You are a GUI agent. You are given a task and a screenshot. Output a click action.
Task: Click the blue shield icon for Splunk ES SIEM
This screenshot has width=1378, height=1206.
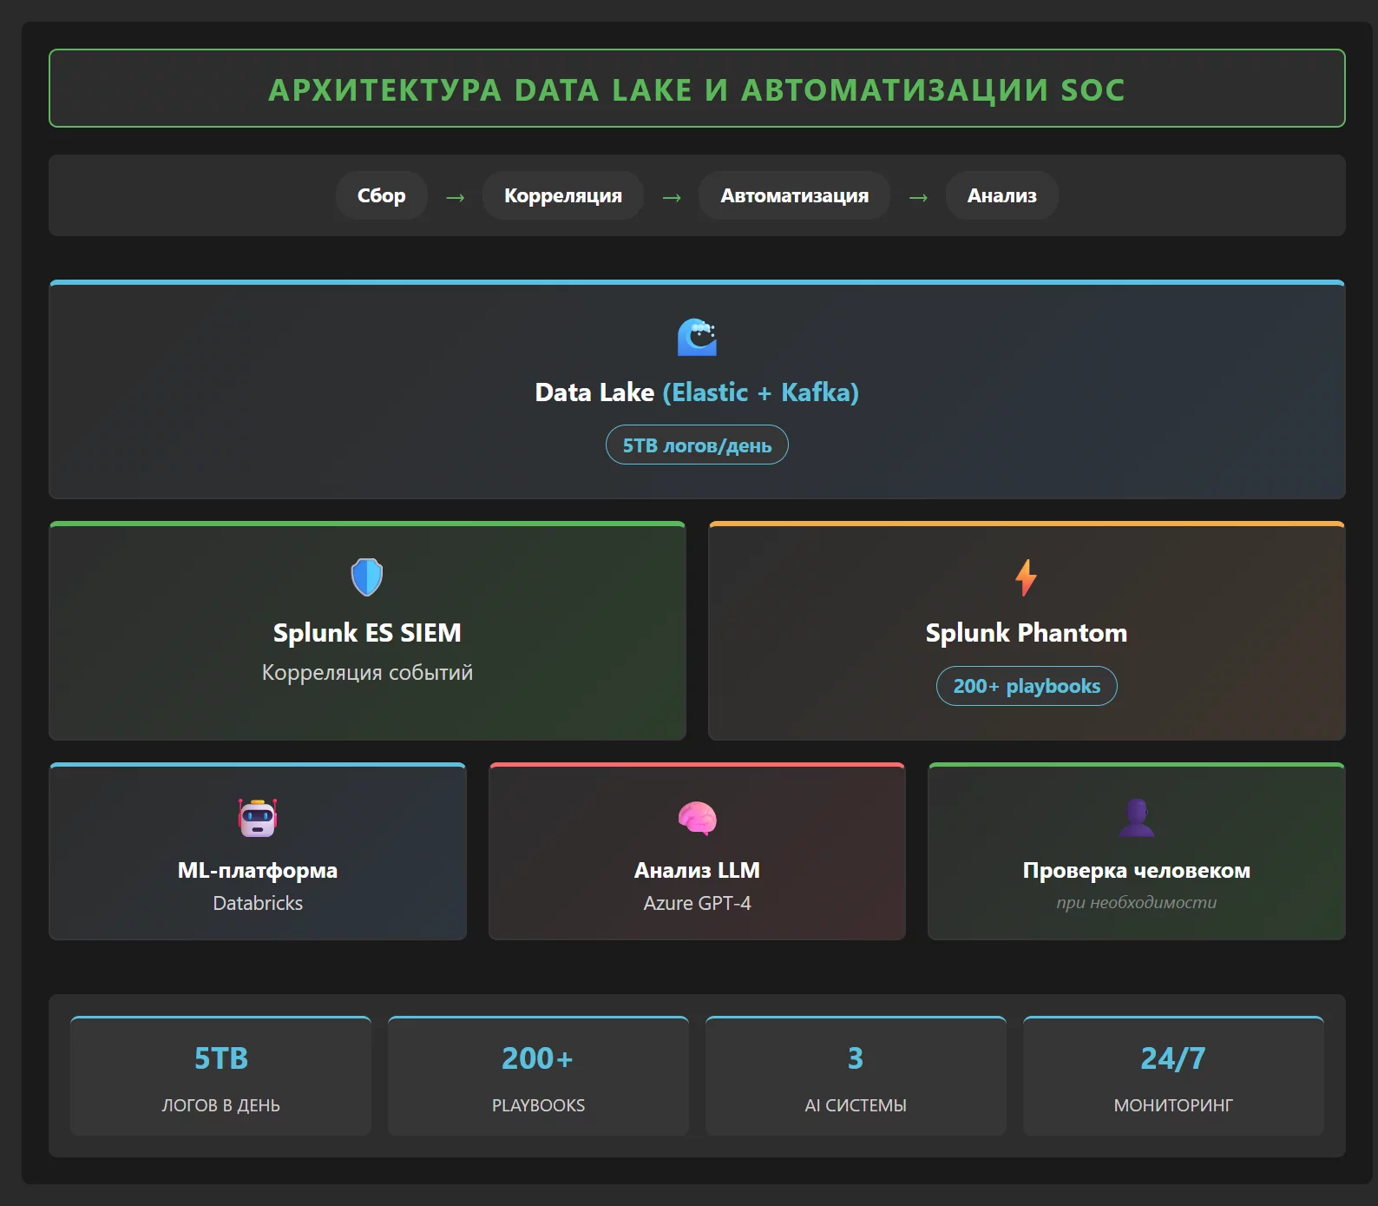[x=367, y=577]
